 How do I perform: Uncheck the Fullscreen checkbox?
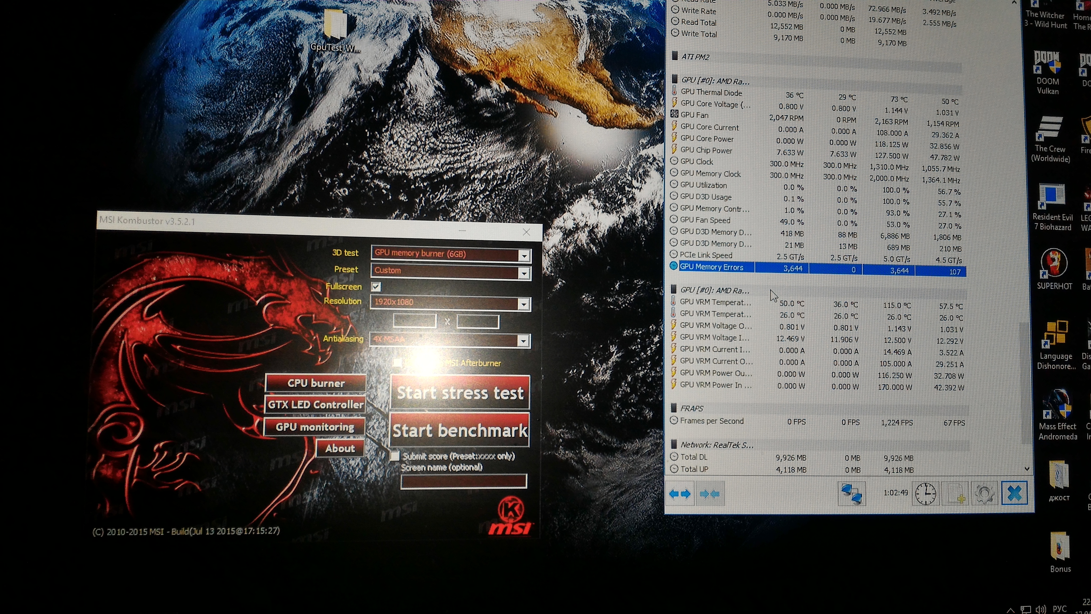376,287
